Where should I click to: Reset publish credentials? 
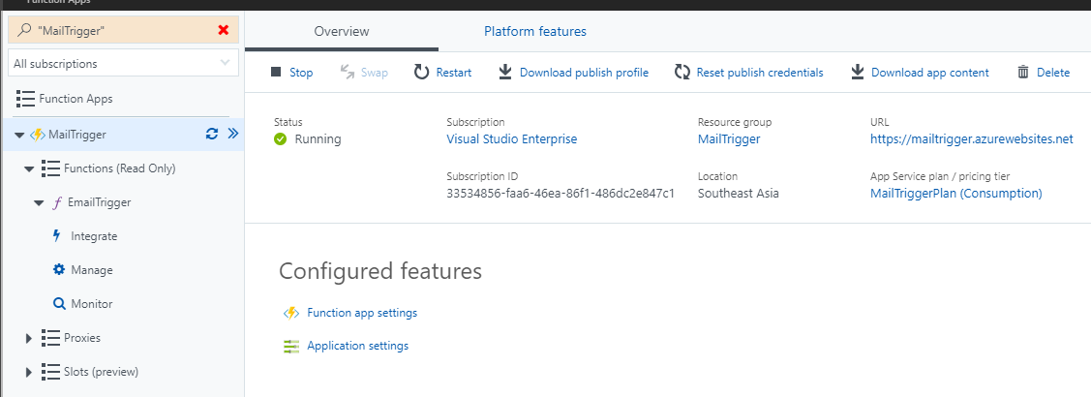(760, 73)
